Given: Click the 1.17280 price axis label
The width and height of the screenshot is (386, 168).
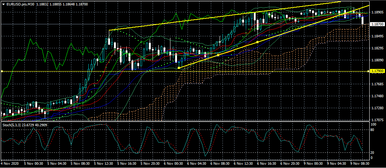Looking at the screenshot, I should pos(378,108).
